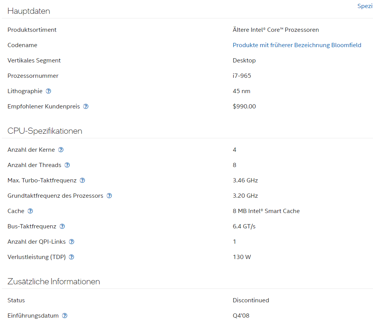Image resolution: width=373 pixels, height=323 pixels.
Task: Click help icon for Grundtaktfrequenz des Prozessors
Action: pos(109,196)
